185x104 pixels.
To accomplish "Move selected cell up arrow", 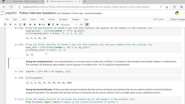I will click(x=30, y=25).
